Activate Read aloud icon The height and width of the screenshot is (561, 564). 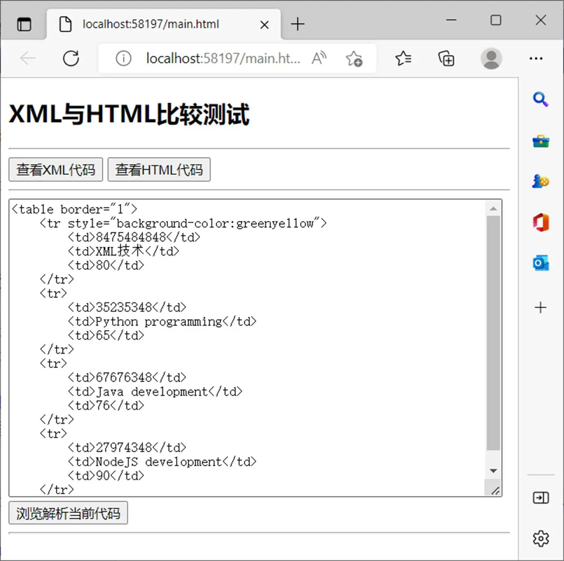point(319,59)
